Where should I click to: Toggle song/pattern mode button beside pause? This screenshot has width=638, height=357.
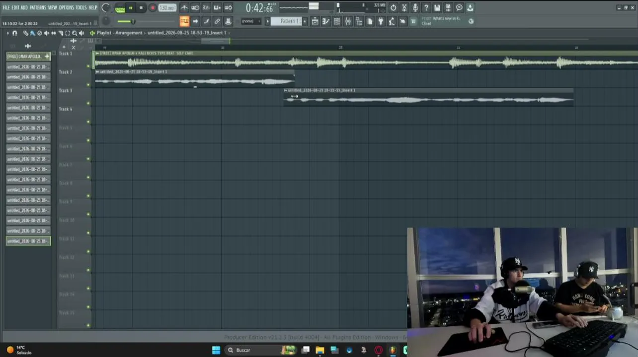pyautogui.click(x=120, y=8)
